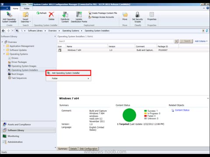Click the back navigation arrow

(x=3, y=31)
